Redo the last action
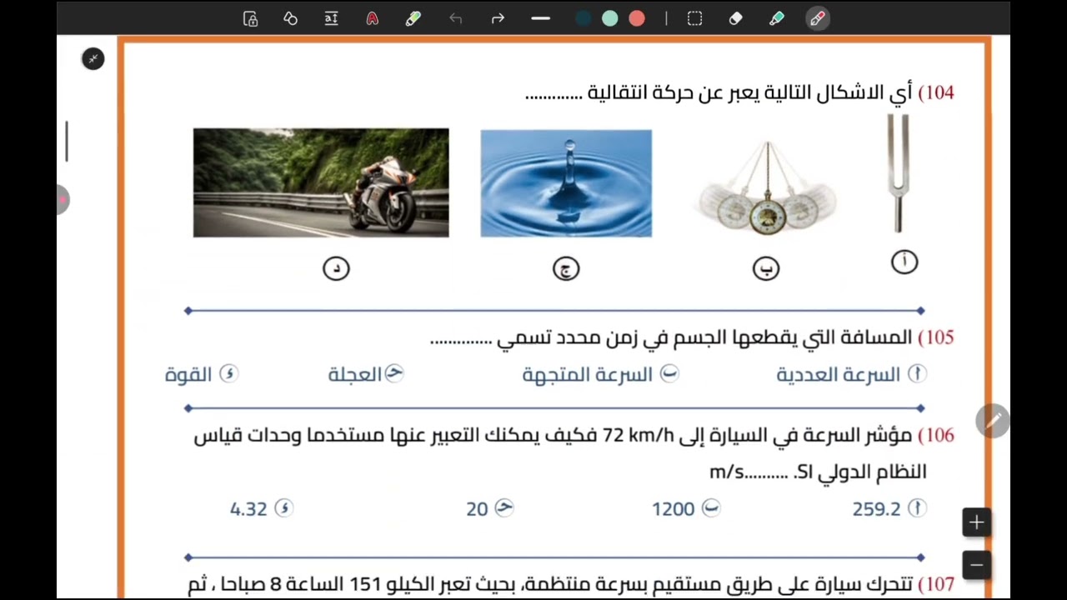 [498, 18]
